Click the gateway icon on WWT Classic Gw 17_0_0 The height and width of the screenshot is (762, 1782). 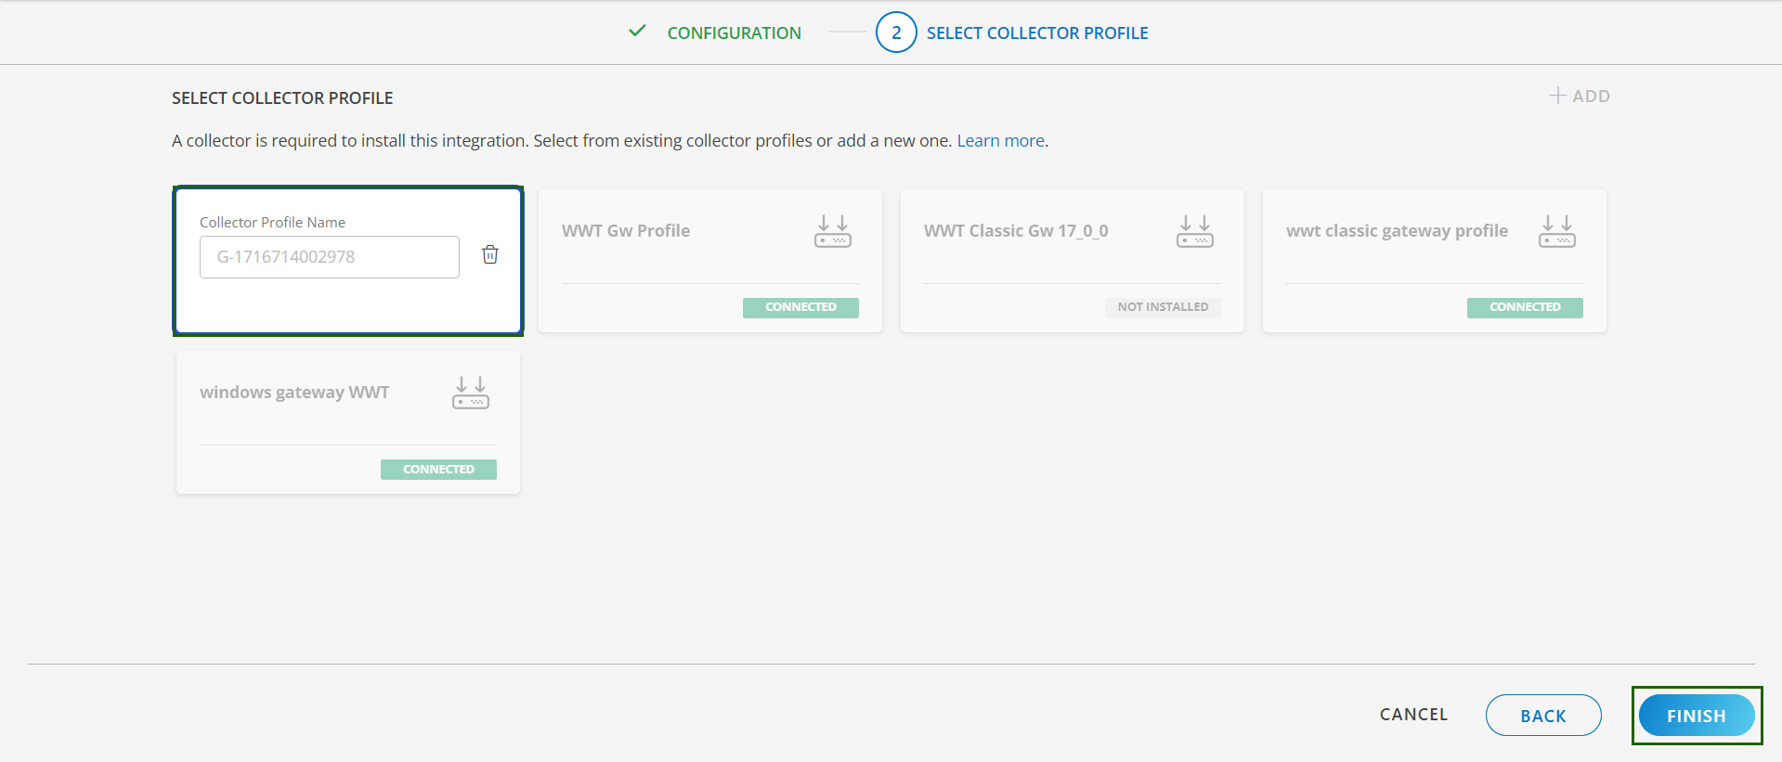point(1194,231)
